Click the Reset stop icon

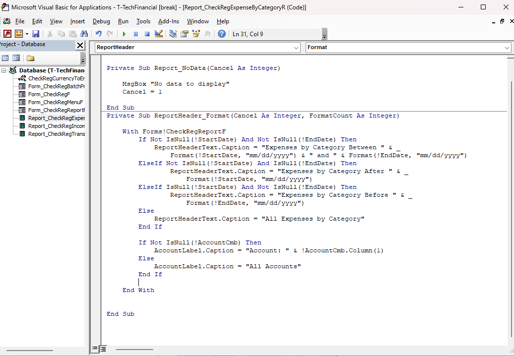pos(147,34)
